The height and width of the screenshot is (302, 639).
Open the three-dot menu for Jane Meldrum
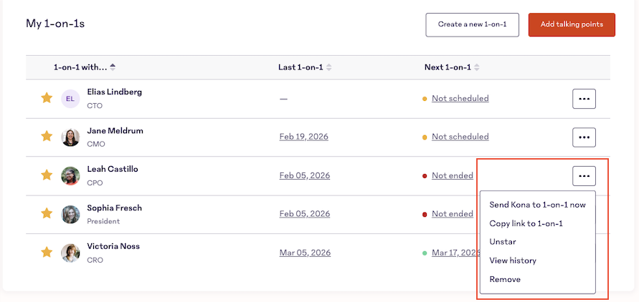pos(584,137)
